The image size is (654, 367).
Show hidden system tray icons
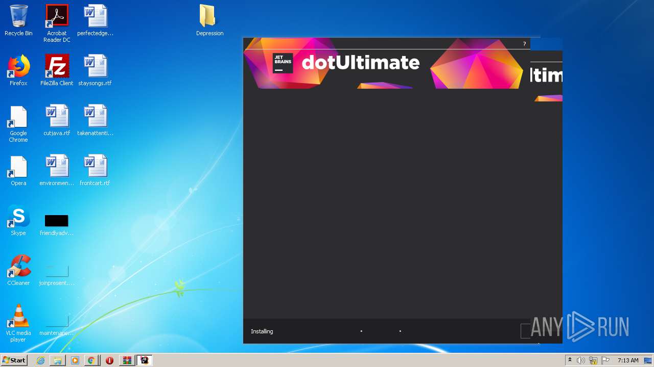pyautogui.click(x=570, y=360)
